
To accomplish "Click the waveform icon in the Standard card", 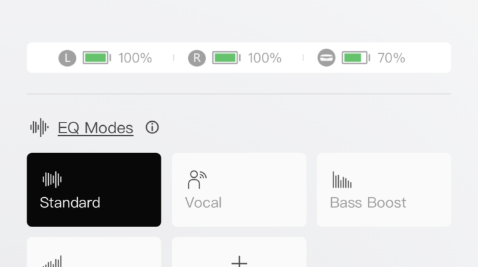I will pyautogui.click(x=52, y=179).
